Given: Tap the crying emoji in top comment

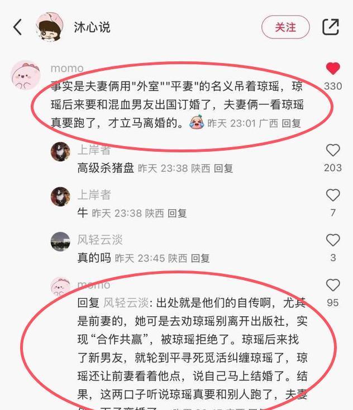Looking at the screenshot, I should (197, 122).
